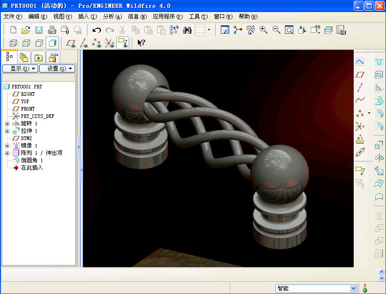The width and height of the screenshot is (386, 294).
Task: Open the 智能 selection filter combo box
Action: (x=316, y=288)
